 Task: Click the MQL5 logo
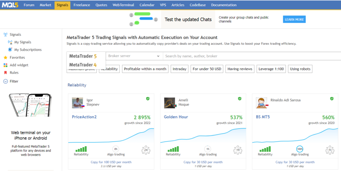point(10,5)
